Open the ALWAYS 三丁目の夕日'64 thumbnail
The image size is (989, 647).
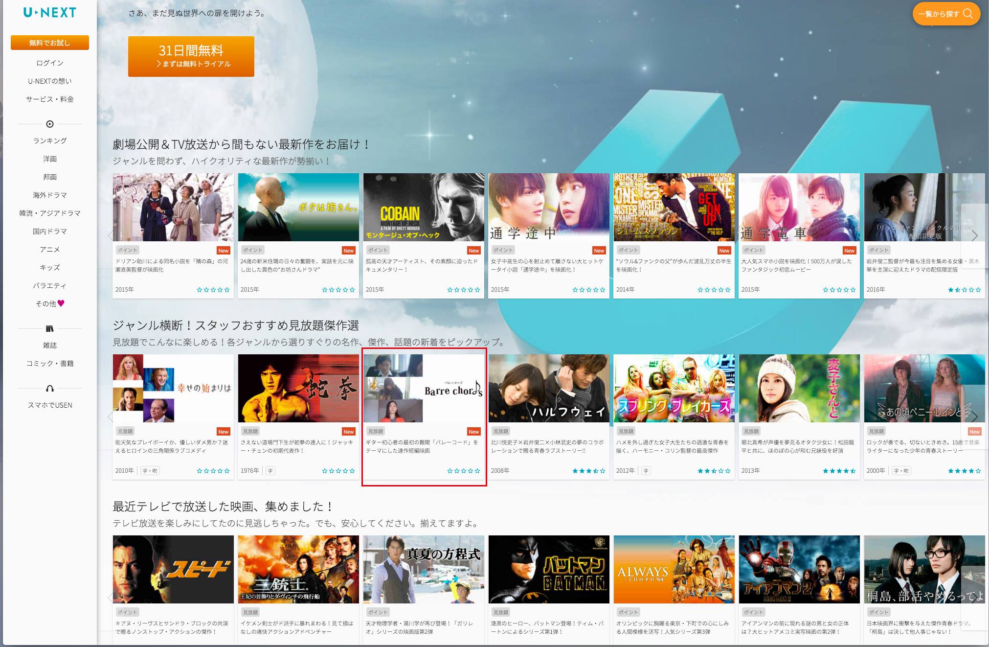point(674,569)
